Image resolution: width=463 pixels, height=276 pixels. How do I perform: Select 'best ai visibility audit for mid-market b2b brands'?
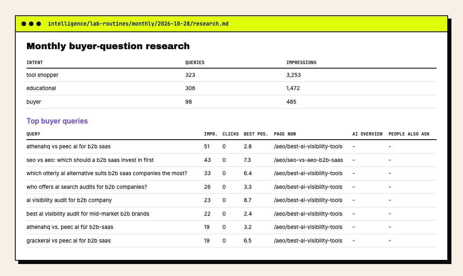click(88, 214)
